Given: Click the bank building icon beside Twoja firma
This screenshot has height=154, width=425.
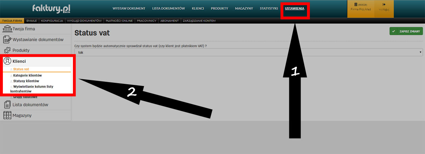Looking at the screenshot, I should click(7, 29).
